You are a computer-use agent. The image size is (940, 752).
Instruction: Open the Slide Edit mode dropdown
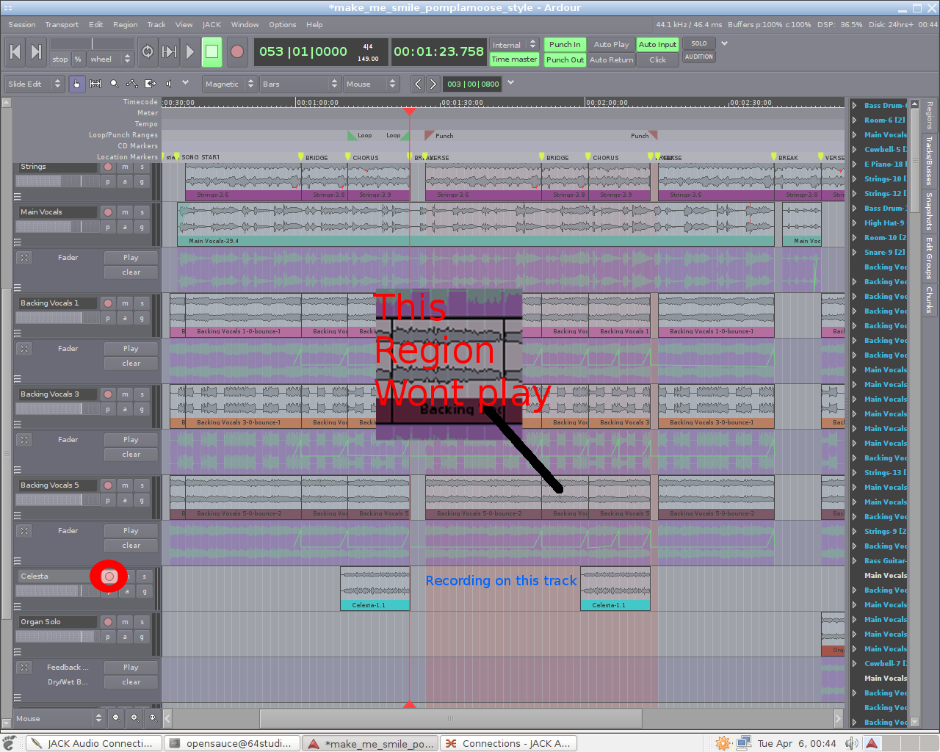tap(35, 84)
